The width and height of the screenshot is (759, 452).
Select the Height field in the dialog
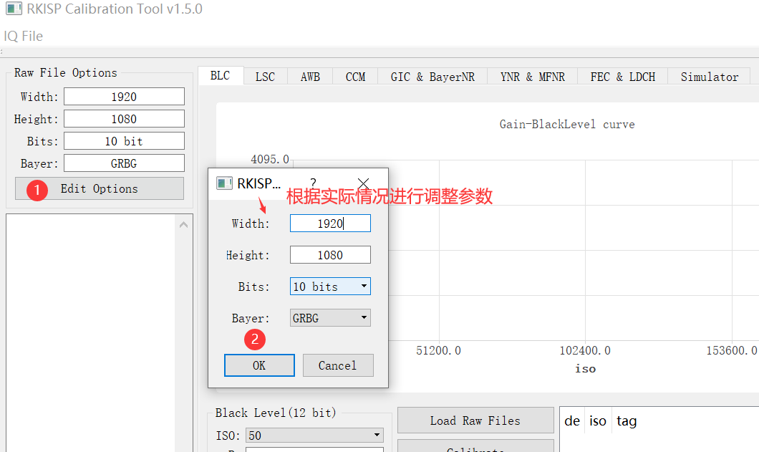pos(330,254)
